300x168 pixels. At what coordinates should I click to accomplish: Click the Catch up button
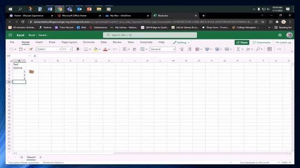[x=283, y=42]
